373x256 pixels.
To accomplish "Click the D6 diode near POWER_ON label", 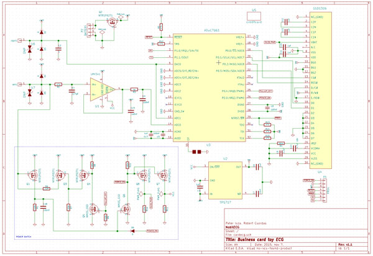I will [x=133, y=231].
